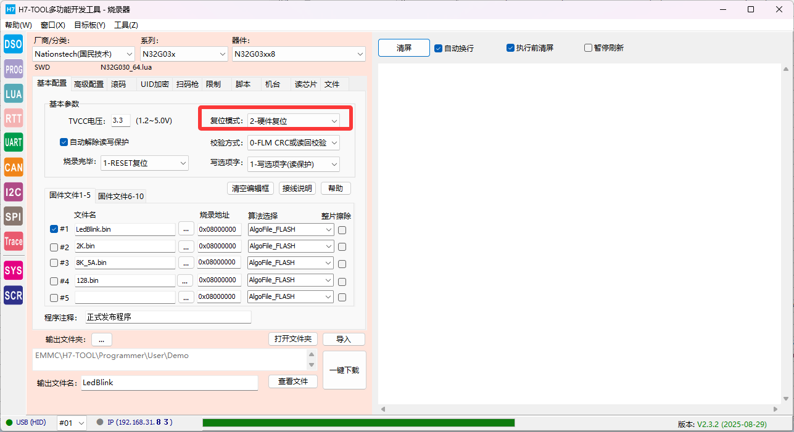794x432 pixels.
Task: Open the I2C tool in sidebar
Action: (x=13, y=192)
